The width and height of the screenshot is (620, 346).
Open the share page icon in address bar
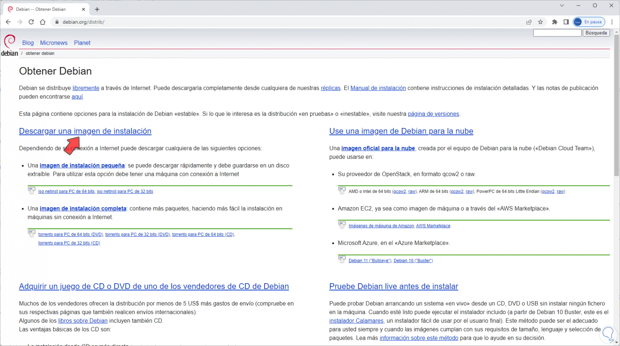pyautogui.click(x=529, y=22)
